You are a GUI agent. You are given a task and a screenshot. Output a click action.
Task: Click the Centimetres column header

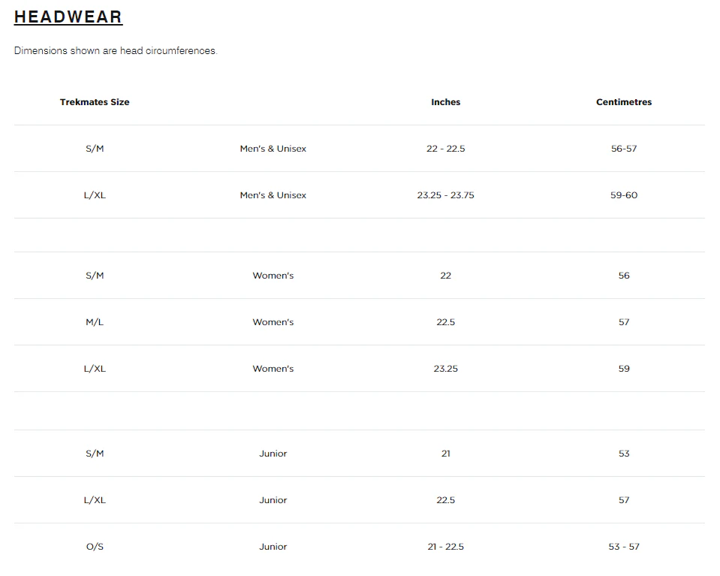pos(624,102)
